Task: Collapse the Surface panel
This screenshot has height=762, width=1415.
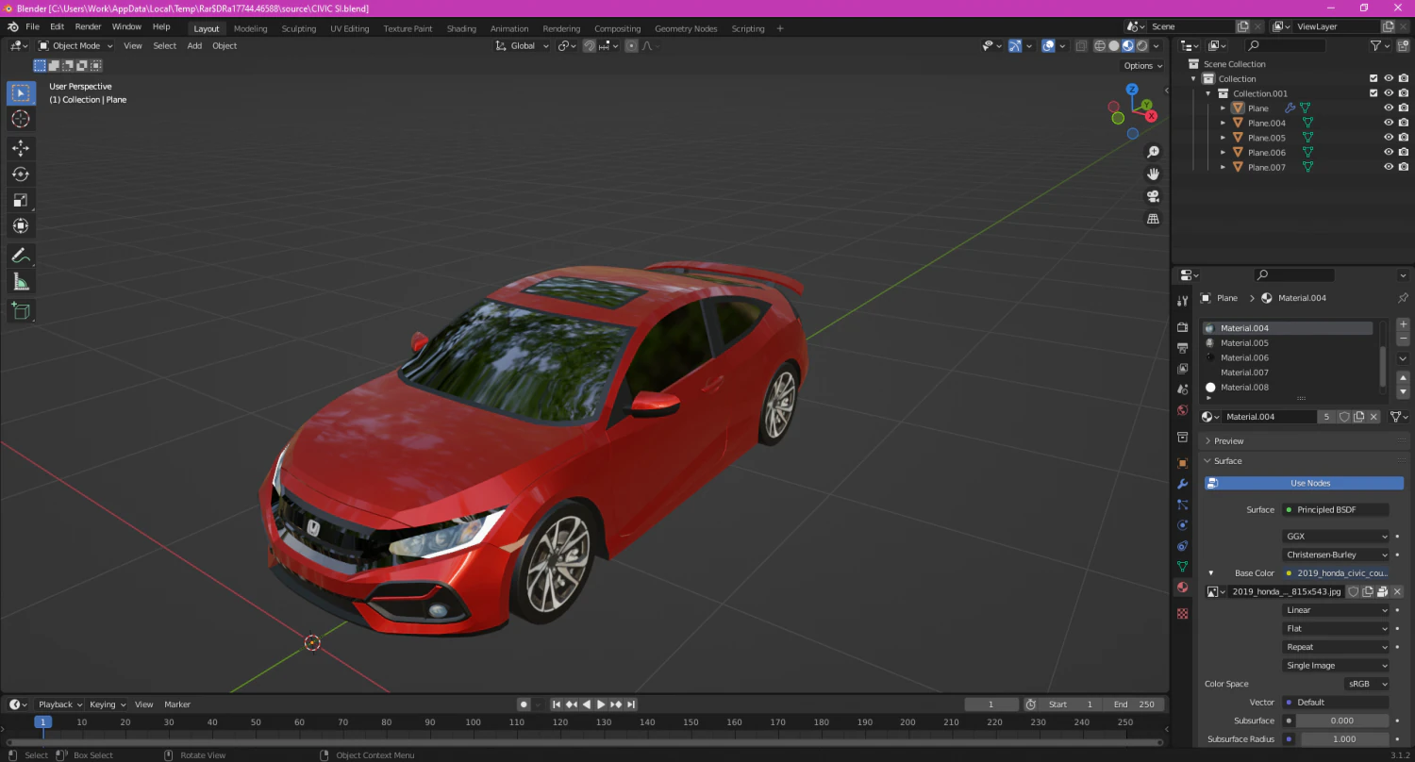Action: (1227, 461)
